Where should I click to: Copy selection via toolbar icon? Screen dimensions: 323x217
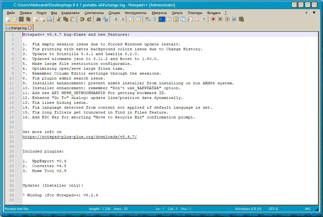[x=66, y=19]
